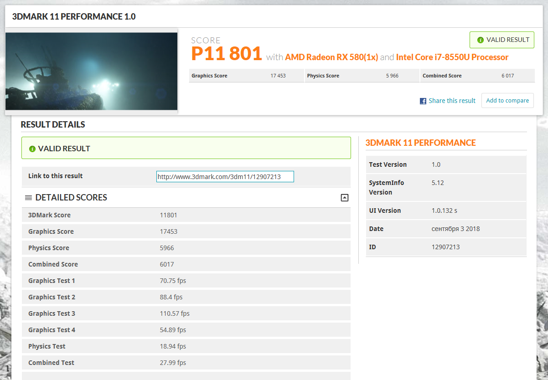Click the orange 3DMARK 11 PERFORMANCE heading
The height and width of the screenshot is (380, 548).
(x=420, y=143)
